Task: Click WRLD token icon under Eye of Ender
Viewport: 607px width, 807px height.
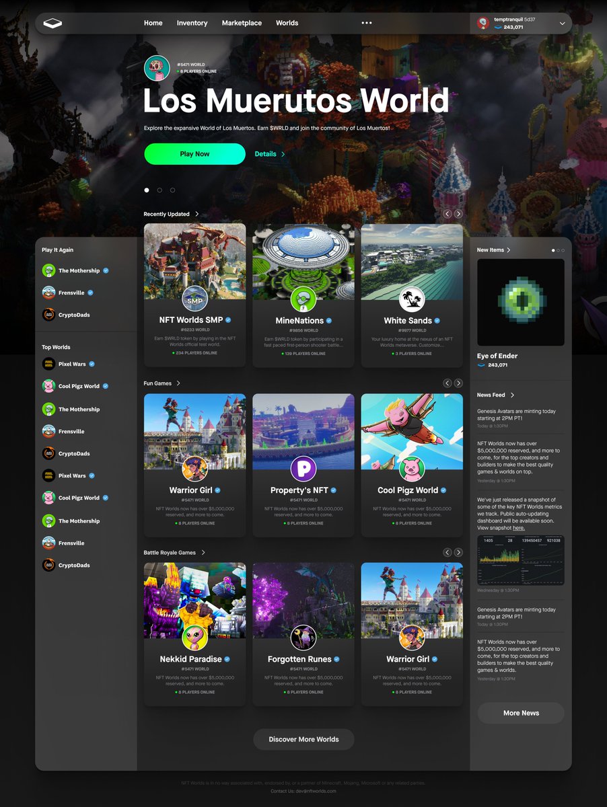Action: click(x=481, y=364)
